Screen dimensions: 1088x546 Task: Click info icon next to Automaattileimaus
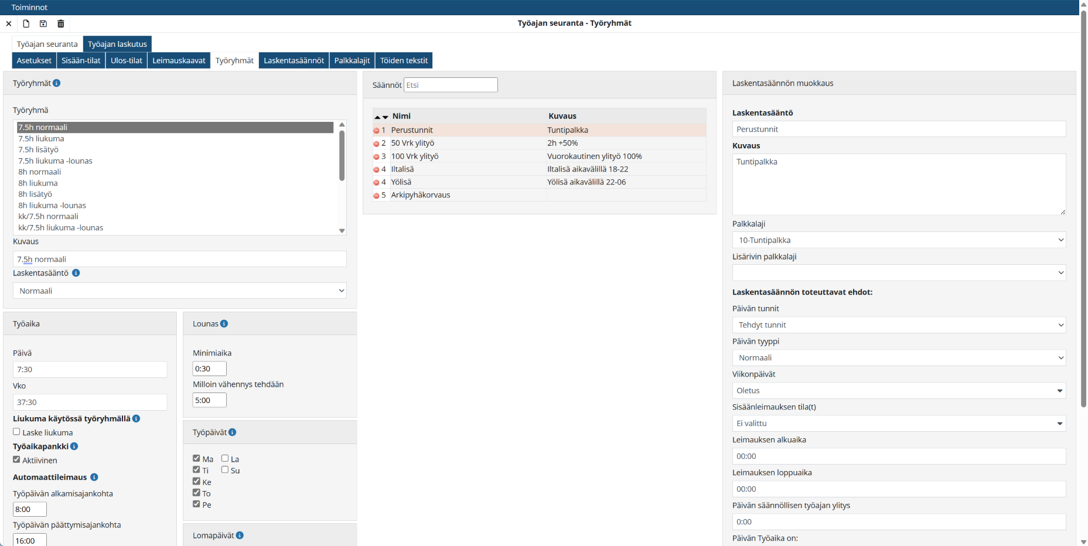point(94,477)
